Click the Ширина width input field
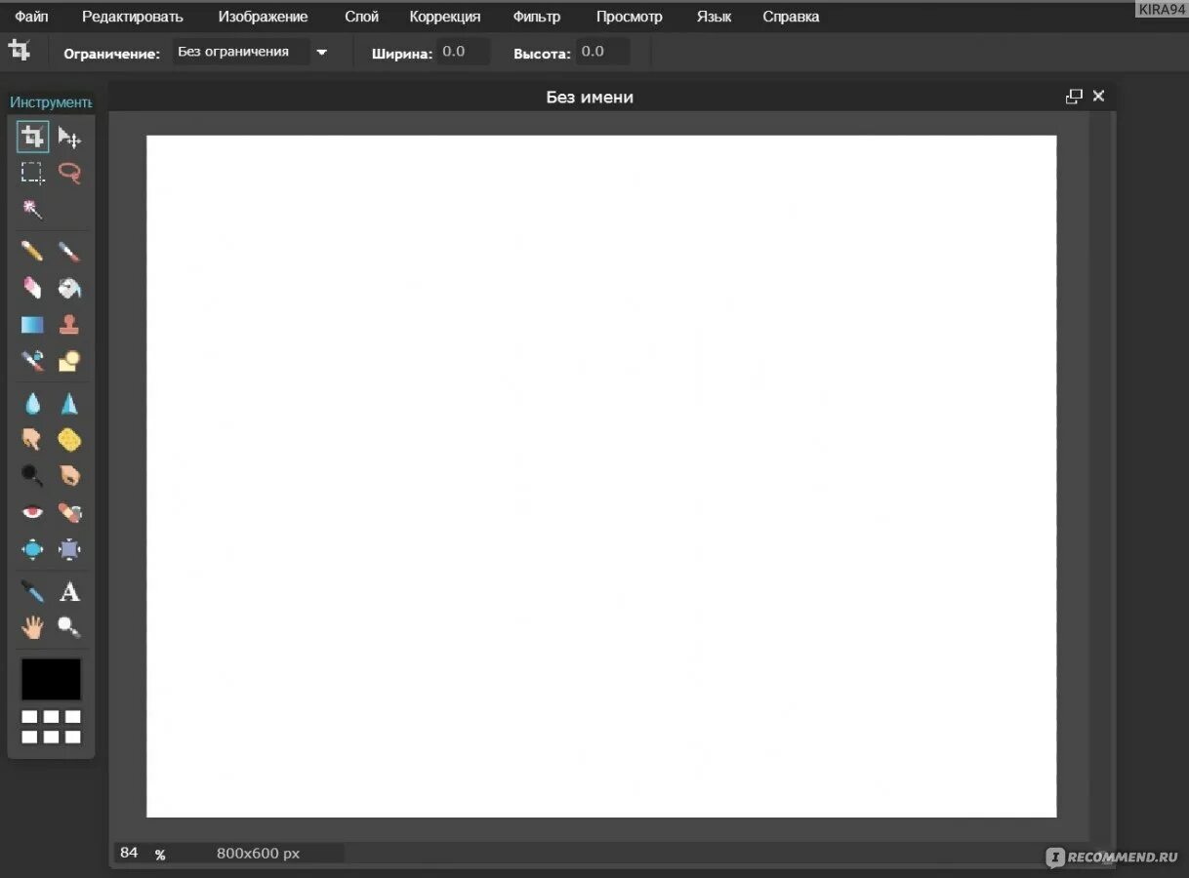 tap(463, 52)
